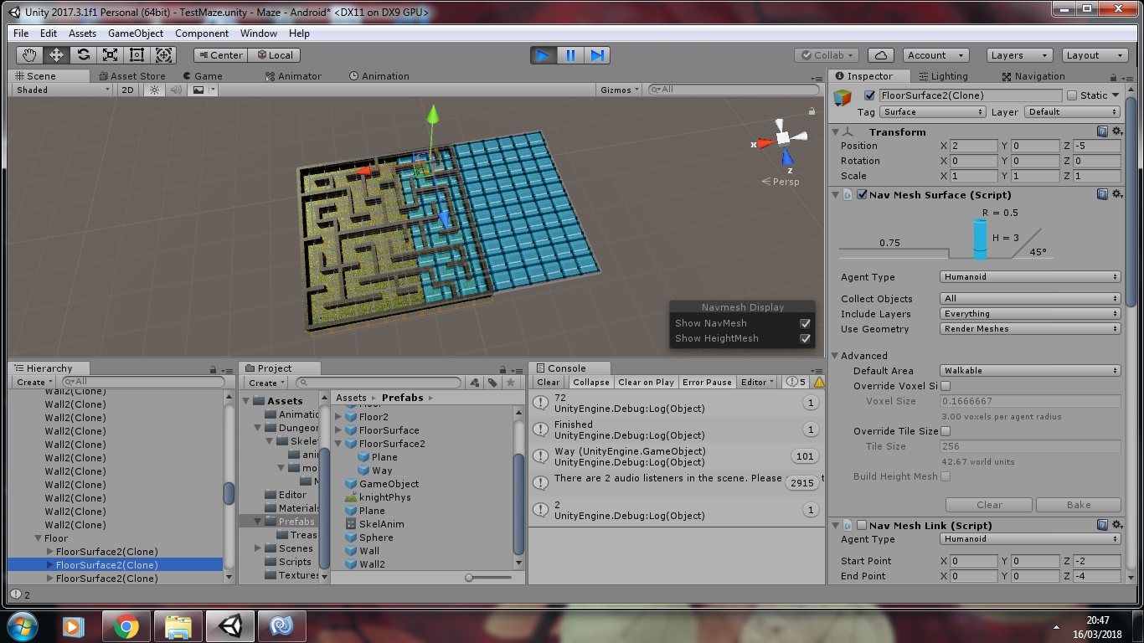Open File Explorer from taskbar
This screenshot has height=643, width=1144.
[178, 625]
